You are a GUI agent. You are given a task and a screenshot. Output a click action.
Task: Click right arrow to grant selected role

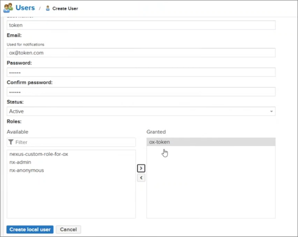tap(141, 168)
